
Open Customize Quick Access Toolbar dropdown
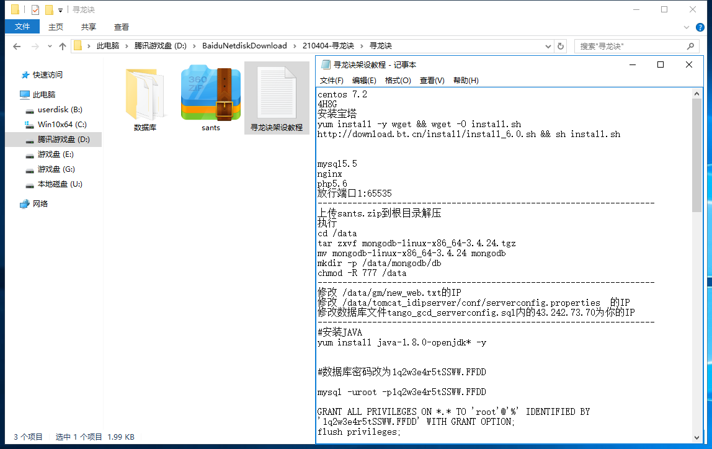[x=60, y=10]
